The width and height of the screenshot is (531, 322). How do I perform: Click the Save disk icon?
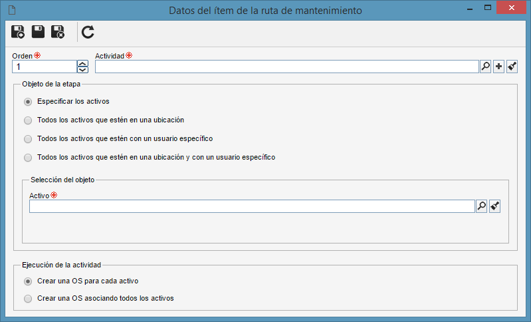[x=38, y=32]
